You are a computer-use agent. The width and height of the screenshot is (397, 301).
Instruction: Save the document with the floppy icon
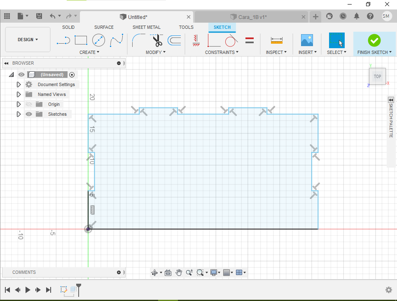[x=39, y=16]
